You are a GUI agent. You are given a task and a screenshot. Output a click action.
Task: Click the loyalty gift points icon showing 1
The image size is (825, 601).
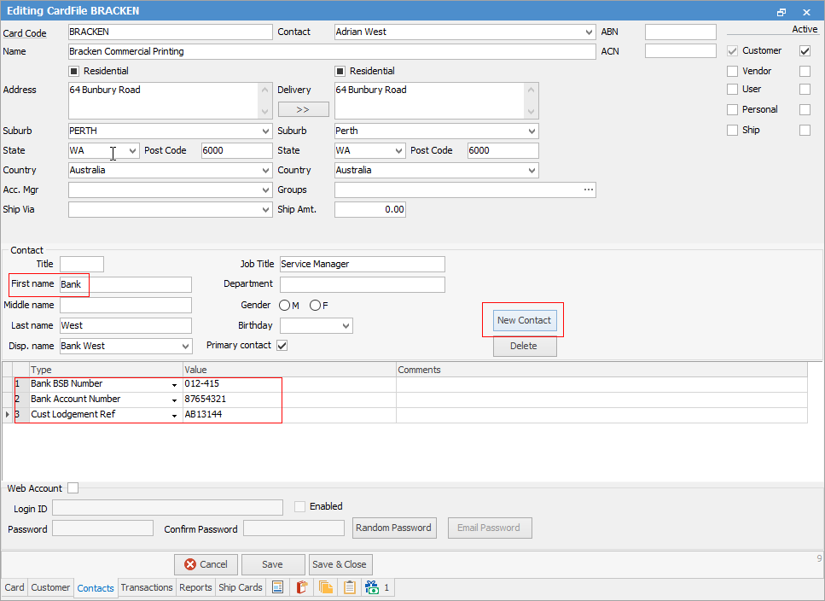click(372, 587)
